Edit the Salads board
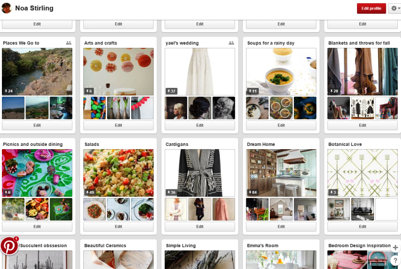This screenshot has width=401, height=269. (x=118, y=226)
